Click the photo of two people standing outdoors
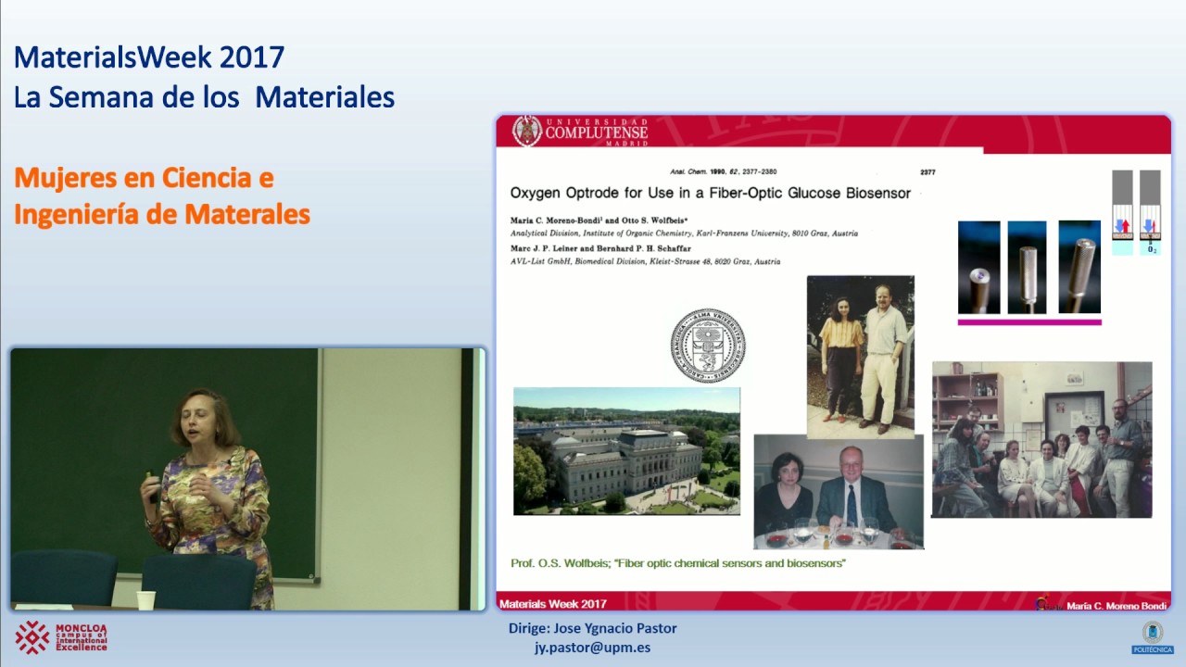1186x667 pixels. pyautogui.click(x=860, y=357)
